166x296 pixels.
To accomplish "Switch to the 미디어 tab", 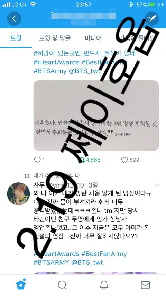I will click(x=93, y=38).
